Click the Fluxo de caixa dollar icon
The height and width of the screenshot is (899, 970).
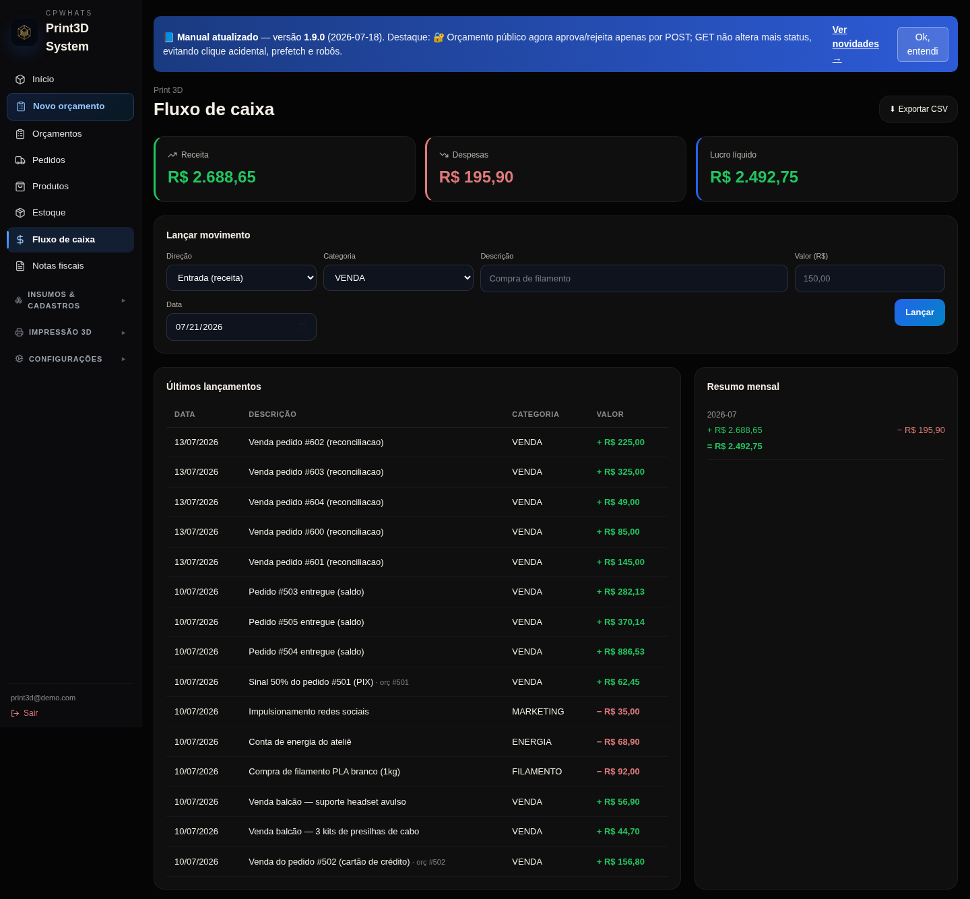coord(20,240)
